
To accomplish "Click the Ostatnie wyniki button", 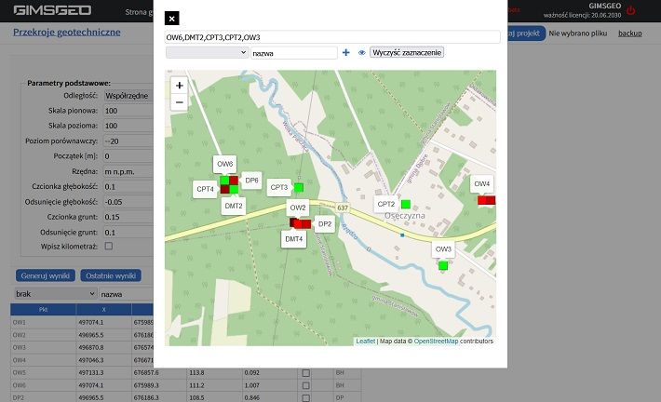I will pyautogui.click(x=111, y=275).
